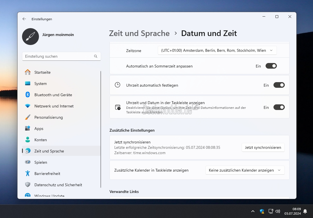Select the Apps category label
The height and width of the screenshot is (218, 313).
pyautogui.click(x=39, y=129)
